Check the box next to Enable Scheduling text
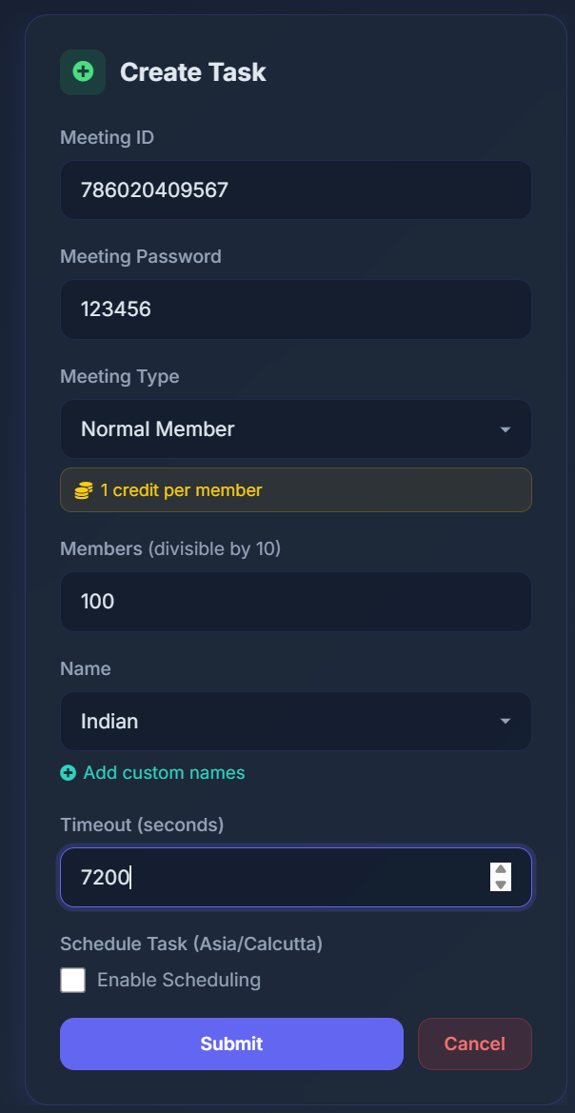The image size is (575, 1113). (72, 979)
